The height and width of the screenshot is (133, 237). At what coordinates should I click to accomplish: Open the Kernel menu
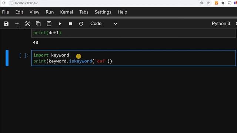[67, 12]
